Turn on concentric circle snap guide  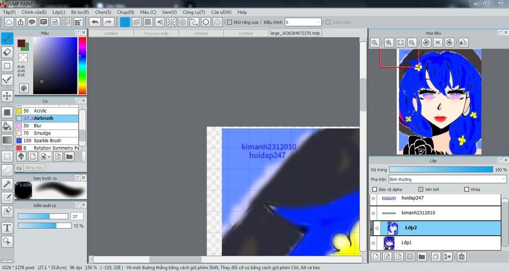click(x=183, y=22)
